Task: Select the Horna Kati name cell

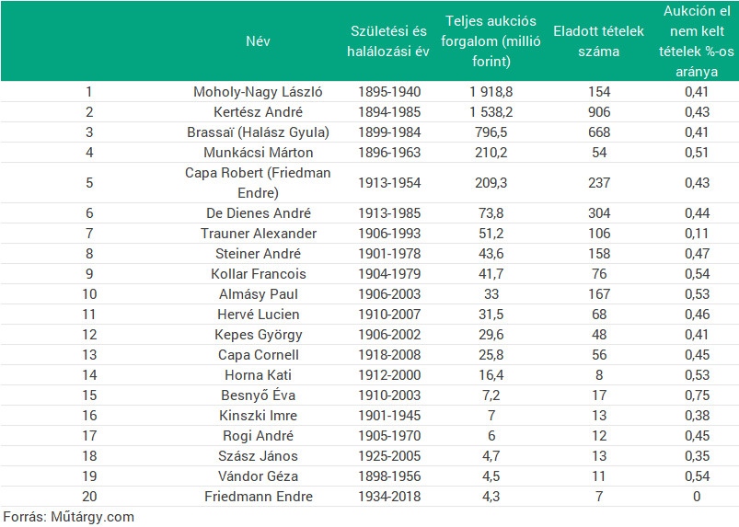Action: click(258, 375)
